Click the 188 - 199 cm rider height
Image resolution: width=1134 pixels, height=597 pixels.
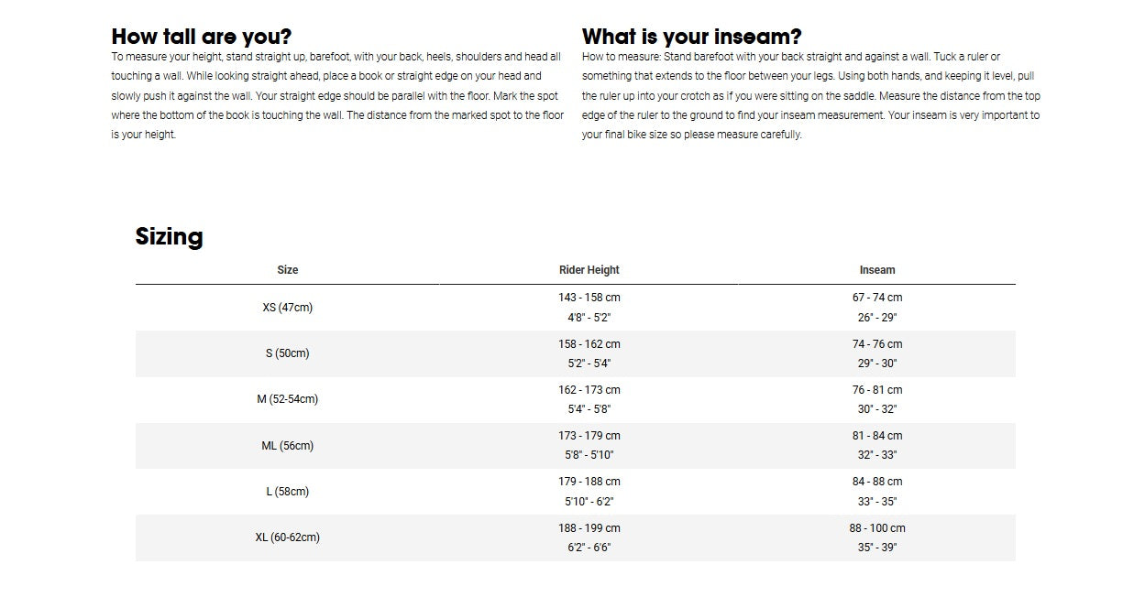tap(589, 528)
